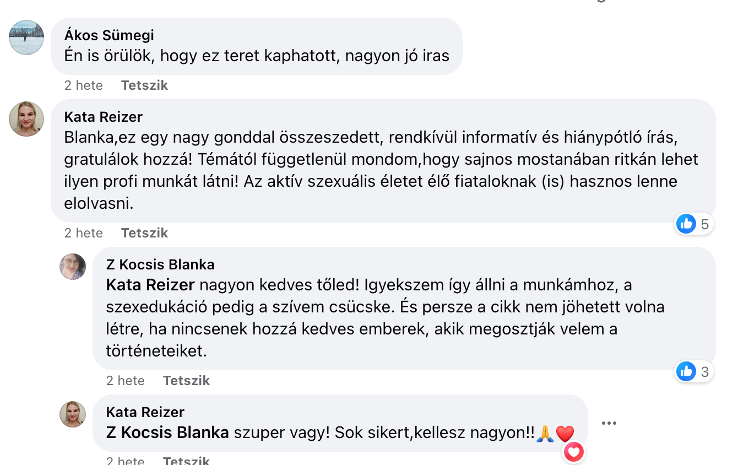738x465 pixels.
Task: Open more options menu beside Kata's reply
Action: point(609,423)
